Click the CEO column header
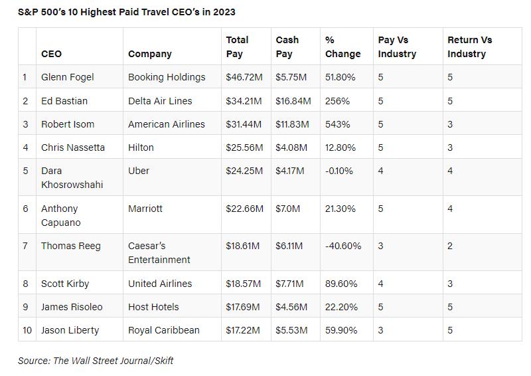The image size is (531, 376). [x=51, y=54]
